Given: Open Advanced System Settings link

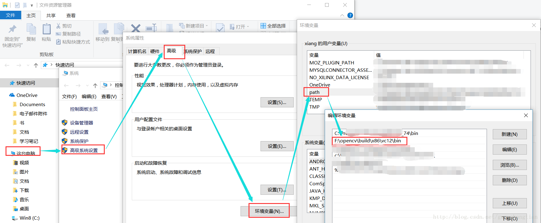Looking at the screenshot, I should [80, 150].
